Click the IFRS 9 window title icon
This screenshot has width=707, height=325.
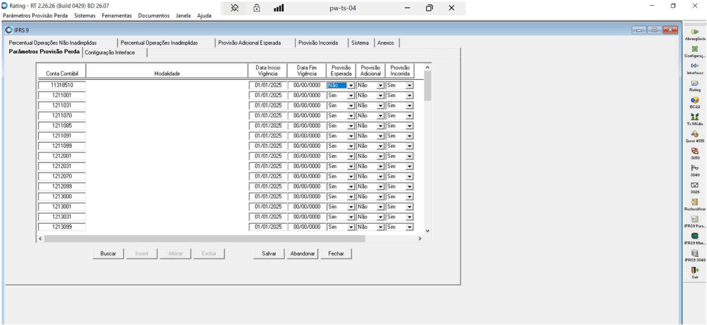pos(9,29)
